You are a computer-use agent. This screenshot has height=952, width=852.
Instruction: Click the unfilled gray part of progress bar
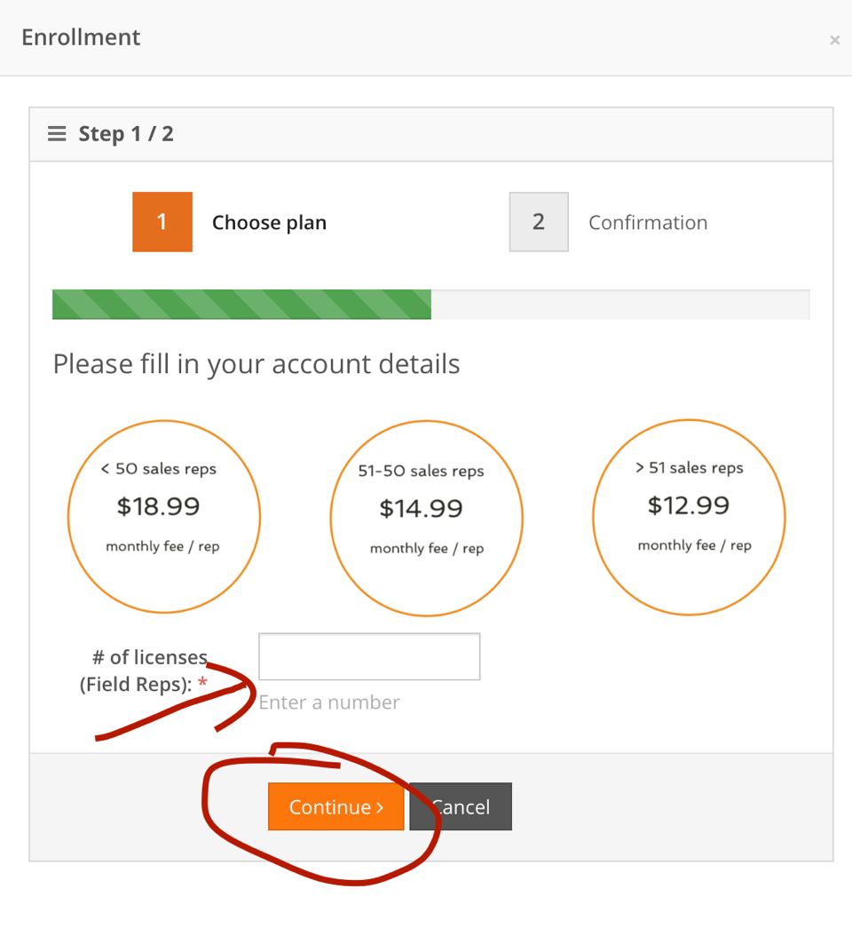coord(619,305)
